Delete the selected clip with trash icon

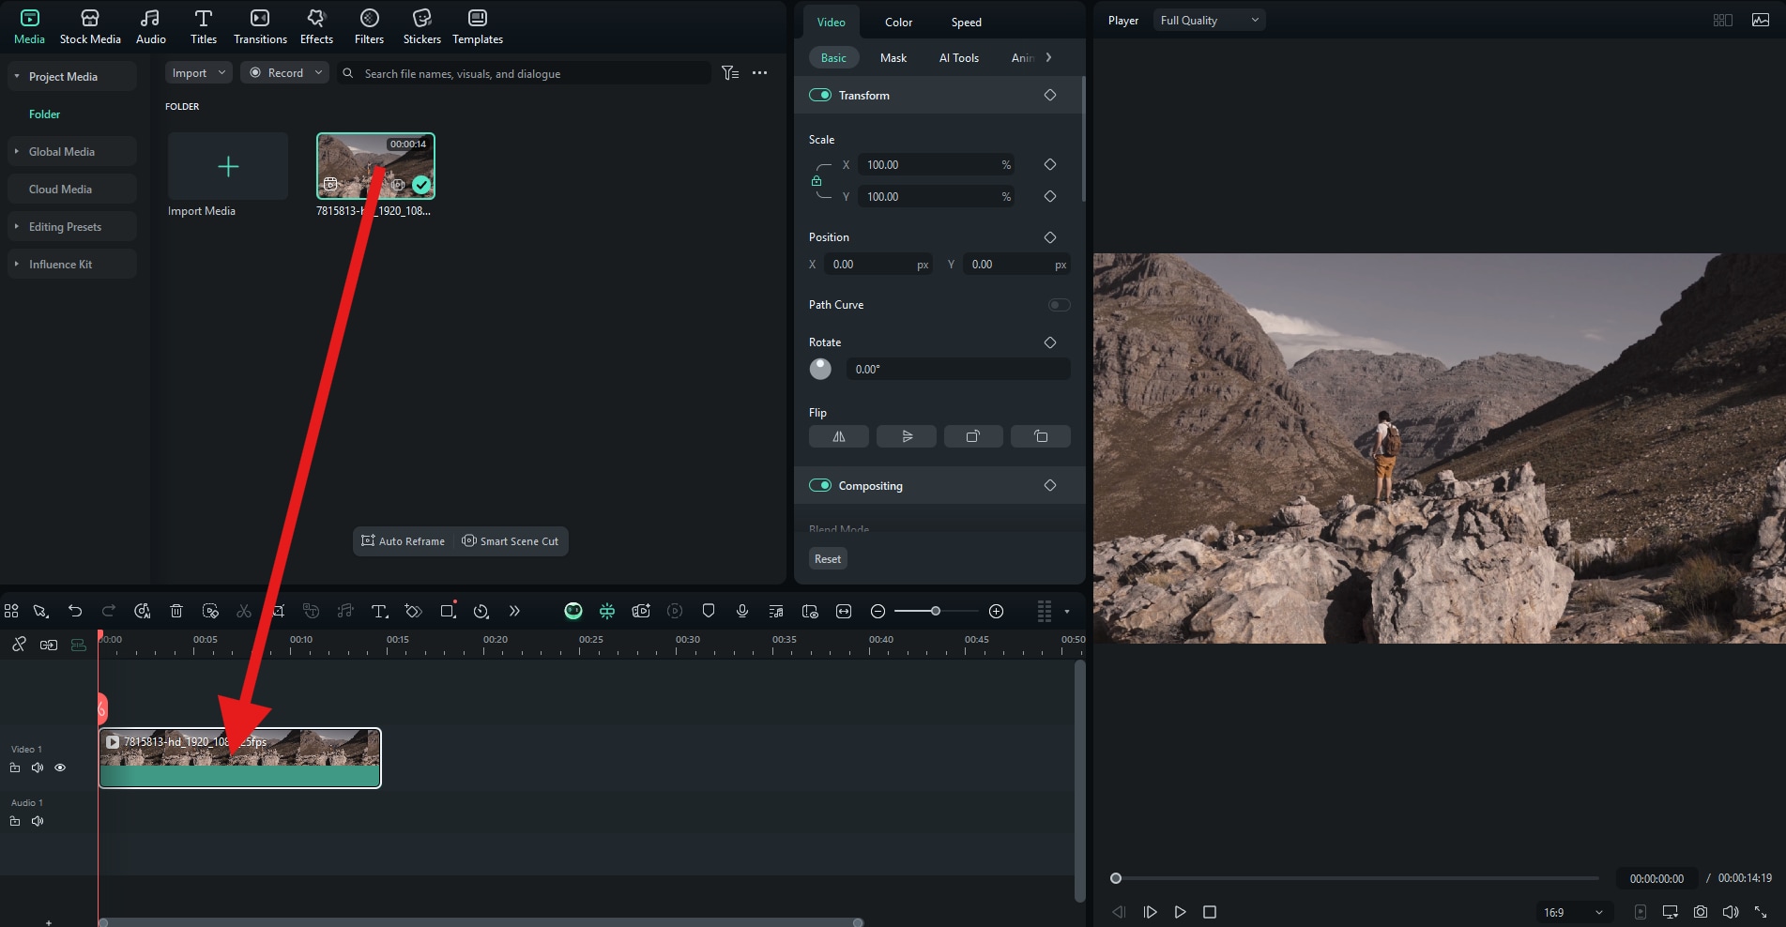click(x=176, y=611)
